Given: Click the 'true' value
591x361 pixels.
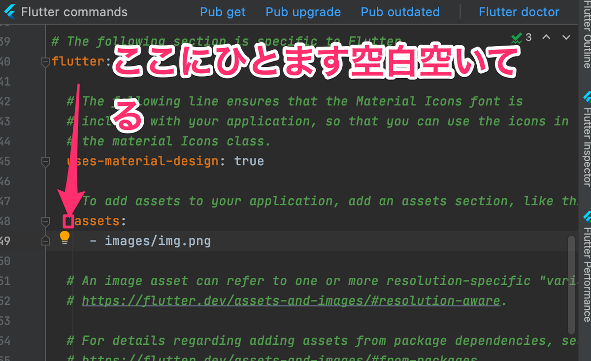Looking at the screenshot, I should tap(249, 161).
